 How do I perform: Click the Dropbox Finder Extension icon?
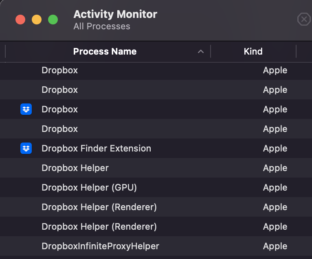[x=26, y=148]
